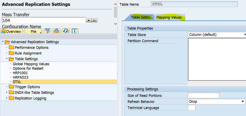Click the scroll down arrow of header scrollbar
246x116 pixels.
(115, 24)
